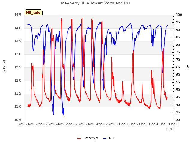Click the blue RH legend swatch

105,139
